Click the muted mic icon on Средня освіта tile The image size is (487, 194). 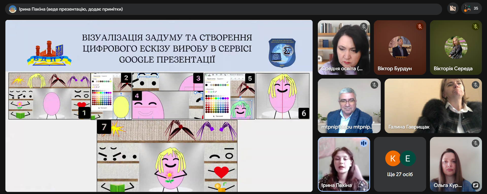pos(364,27)
